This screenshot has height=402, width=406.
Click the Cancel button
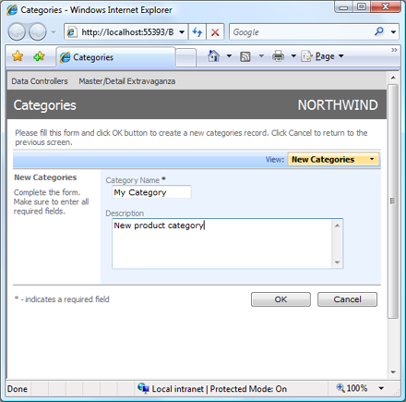(347, 299)
